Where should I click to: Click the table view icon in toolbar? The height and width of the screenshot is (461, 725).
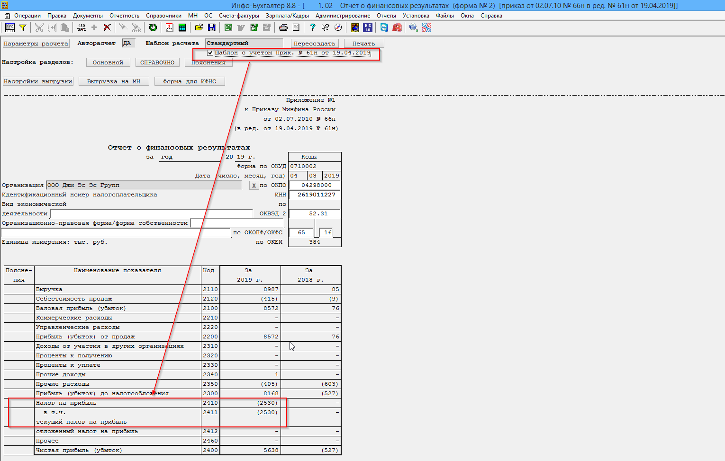pyautogui.click(x=9, y=27)
